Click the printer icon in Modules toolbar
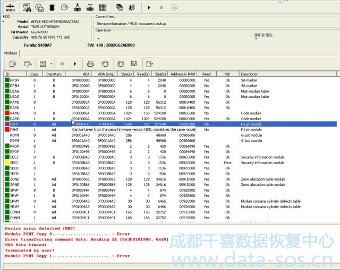The image size is (340, 270). pyautogui.click(x=90, y=64)
